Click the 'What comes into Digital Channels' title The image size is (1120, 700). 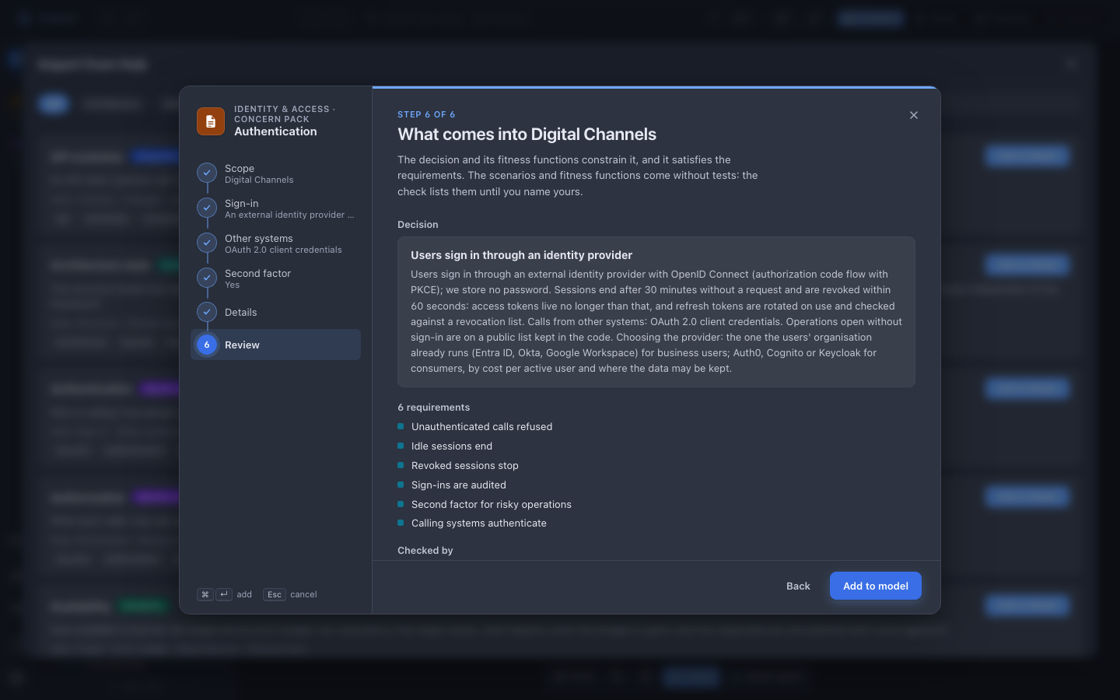click(527, 134)
